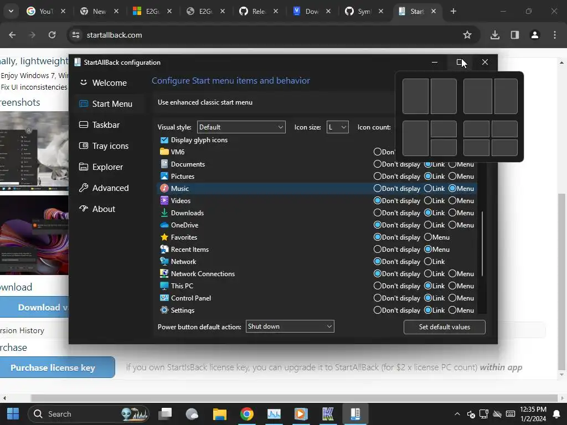Toggle Display glyph icons checkbox
Image resolution: width=567 pixels, height=425 pixels.
[x=164, y=140]
